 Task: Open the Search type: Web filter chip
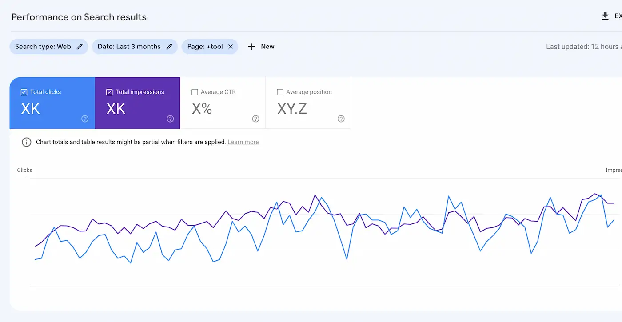click(42, 46)
